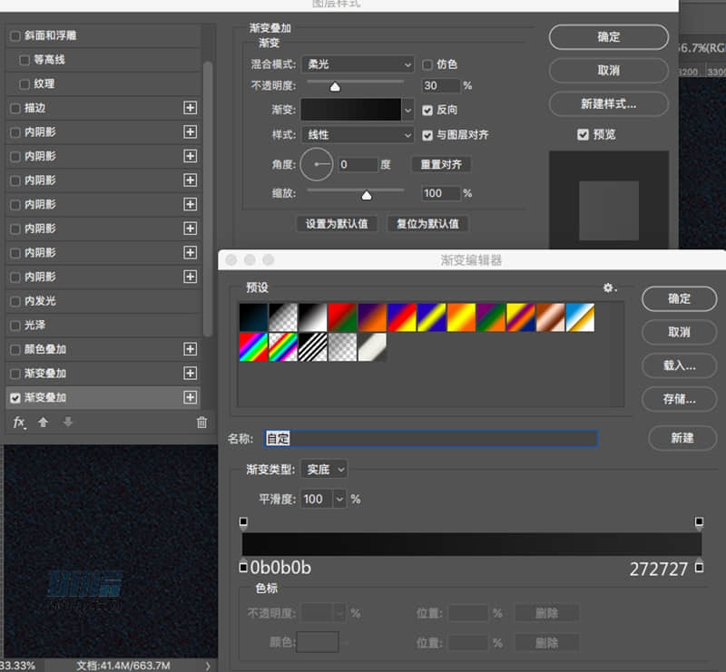Select 内发光 in the styles list
Image resolution: width=726 pixels, height=672 pixels.
40,301
